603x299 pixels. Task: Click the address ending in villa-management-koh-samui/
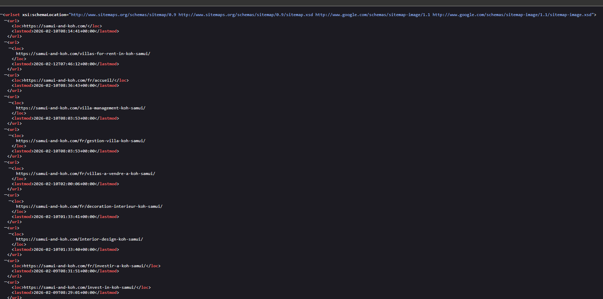[81, 108]
